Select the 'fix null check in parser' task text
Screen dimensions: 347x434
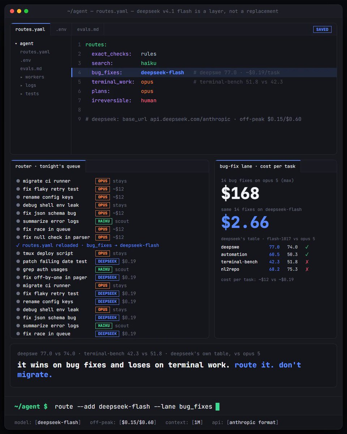click(56, 237)
